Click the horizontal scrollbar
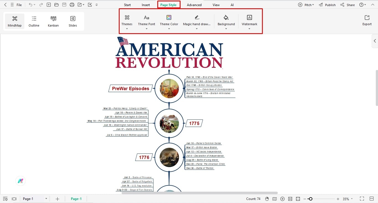The image size is (378, 203). 199,193
